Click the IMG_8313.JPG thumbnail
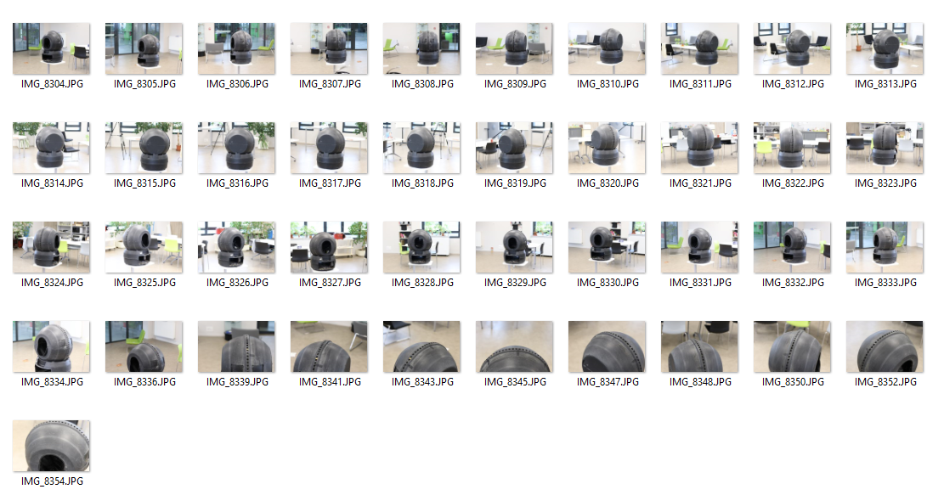The width and height of the screenshot is (927, 495). (885, 49)
